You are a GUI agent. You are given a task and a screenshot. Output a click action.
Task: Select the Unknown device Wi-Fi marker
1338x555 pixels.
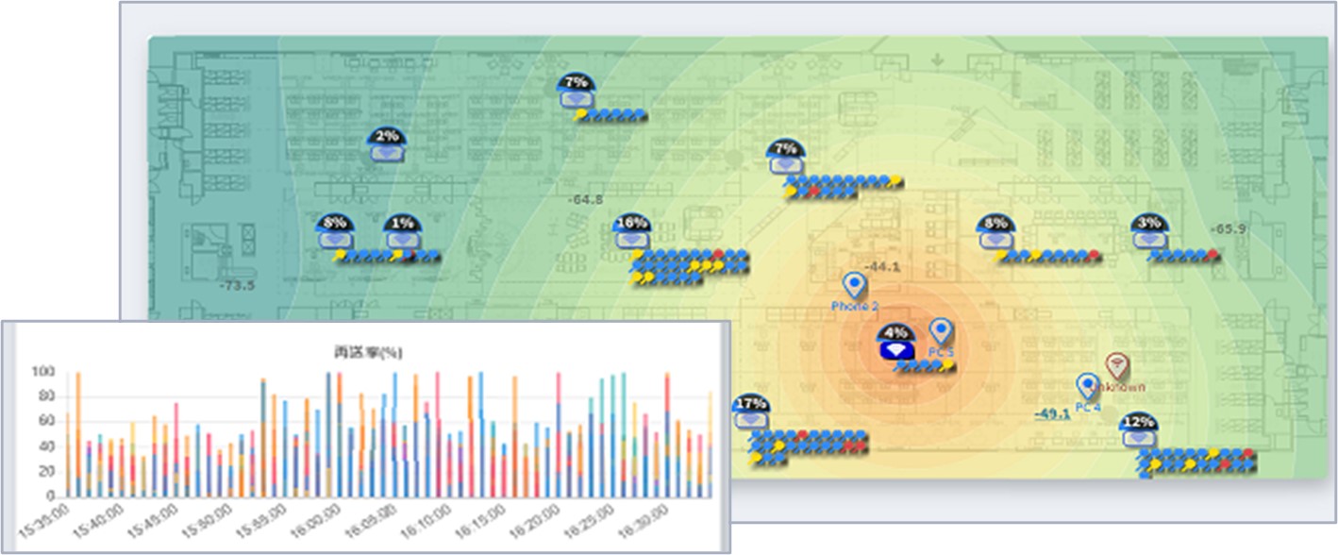point(1117,365)
